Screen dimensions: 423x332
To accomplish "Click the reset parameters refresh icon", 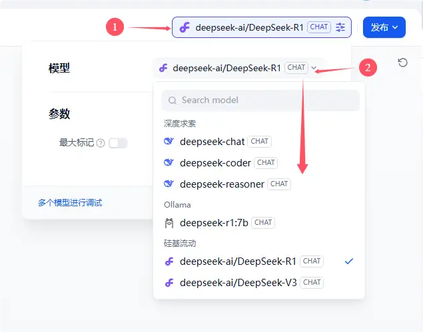I will (402, 63).
